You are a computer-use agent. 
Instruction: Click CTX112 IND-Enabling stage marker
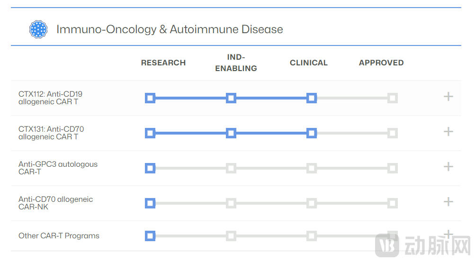pyautogui.click(x=231, y=98)
